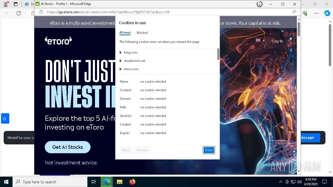This screenshot has height=187, width=333.
Task: Click the Microsoft Edge taskbar icon
Action: pos(107,182)
